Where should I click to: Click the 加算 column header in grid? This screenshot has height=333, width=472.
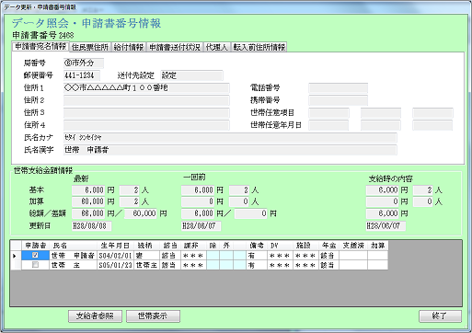coord(378,246)
